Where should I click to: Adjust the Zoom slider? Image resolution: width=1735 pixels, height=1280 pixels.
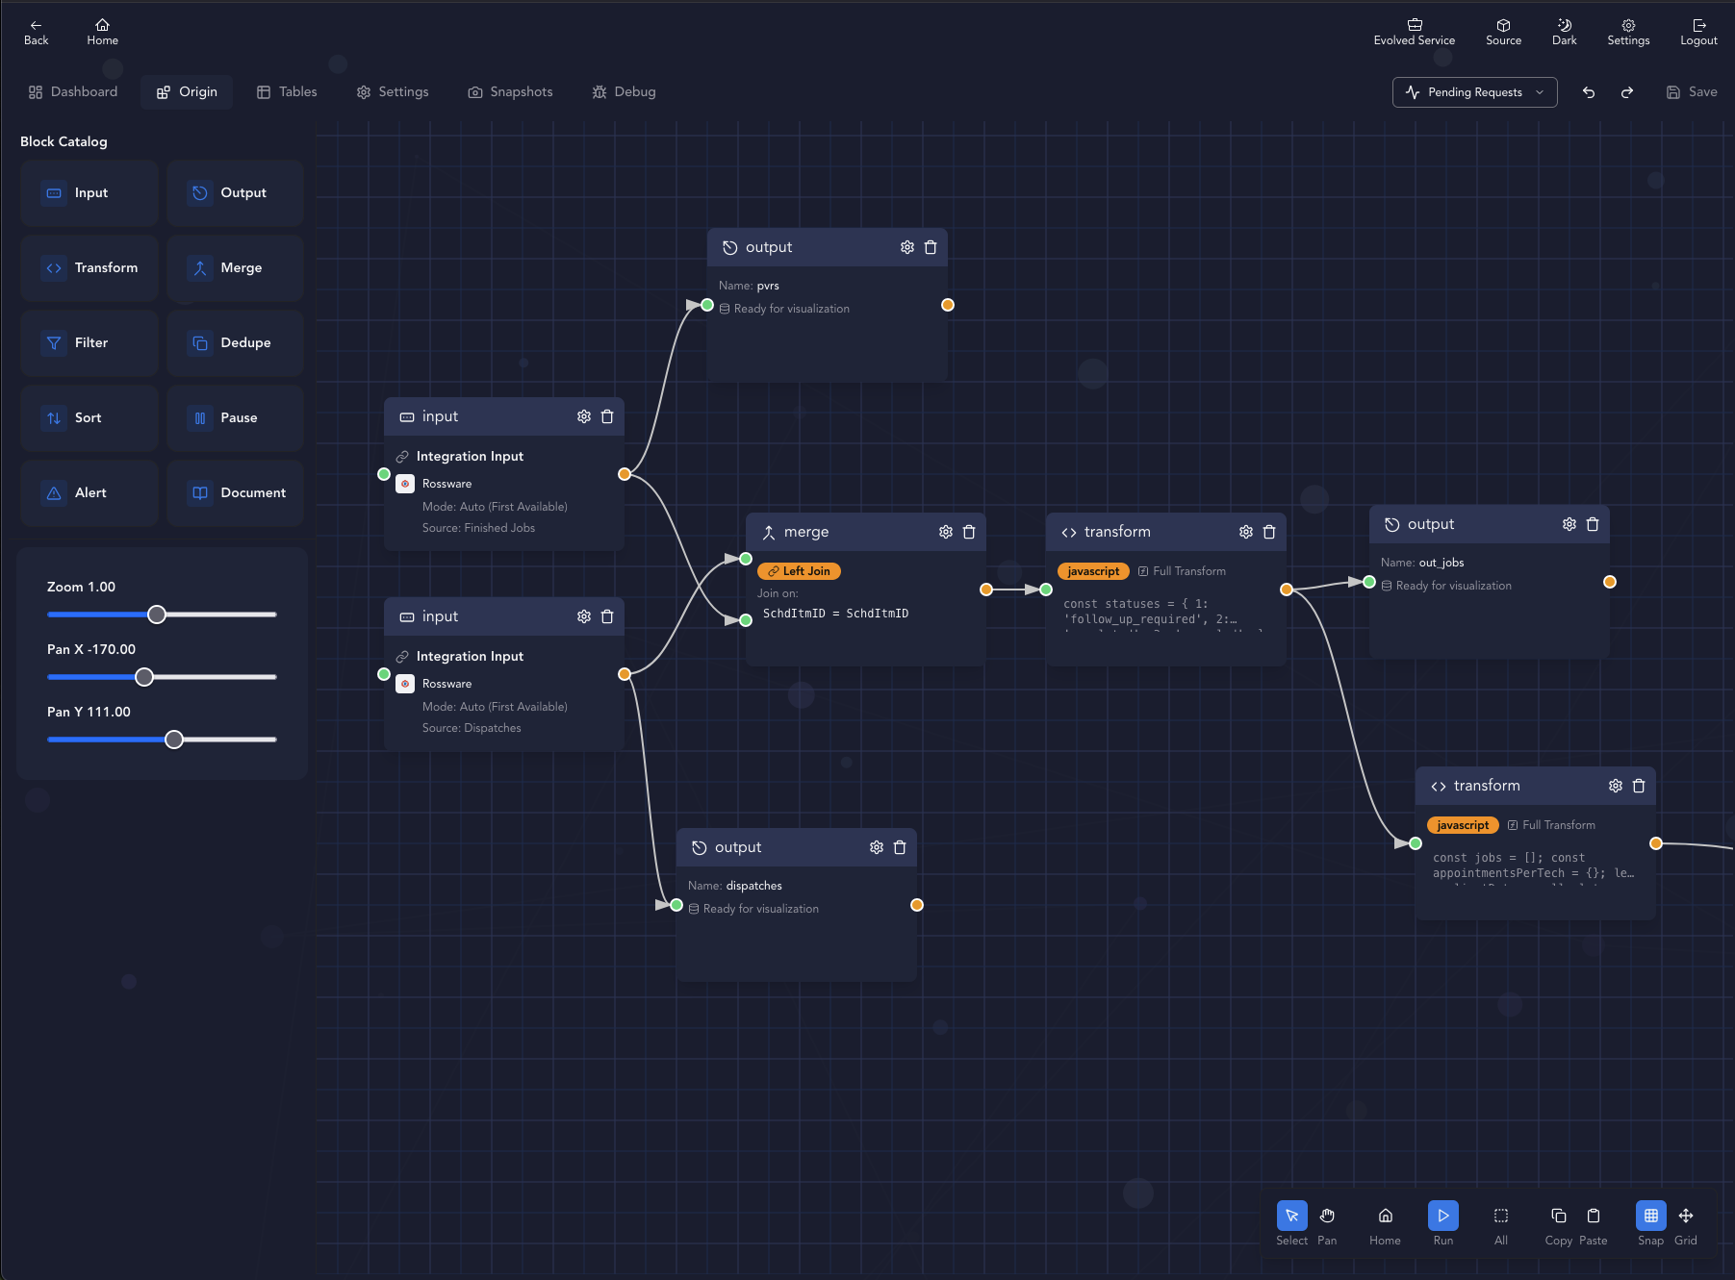pos(157,615)
